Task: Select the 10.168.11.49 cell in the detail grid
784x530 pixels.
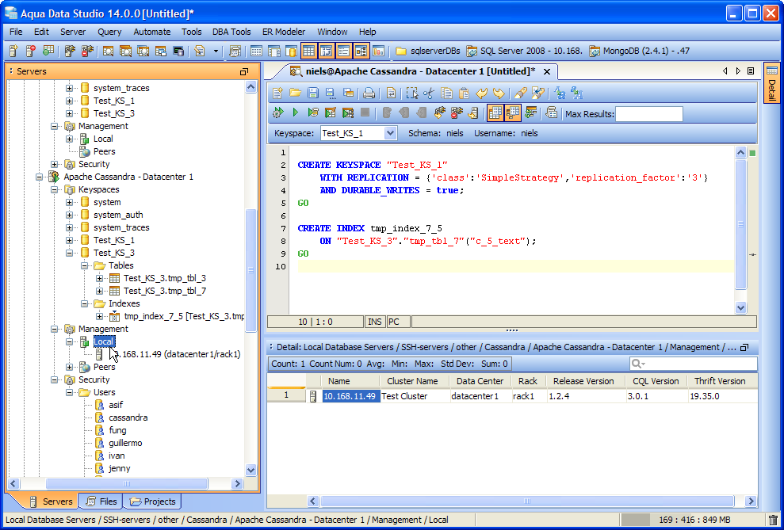Action: (350, 396)
